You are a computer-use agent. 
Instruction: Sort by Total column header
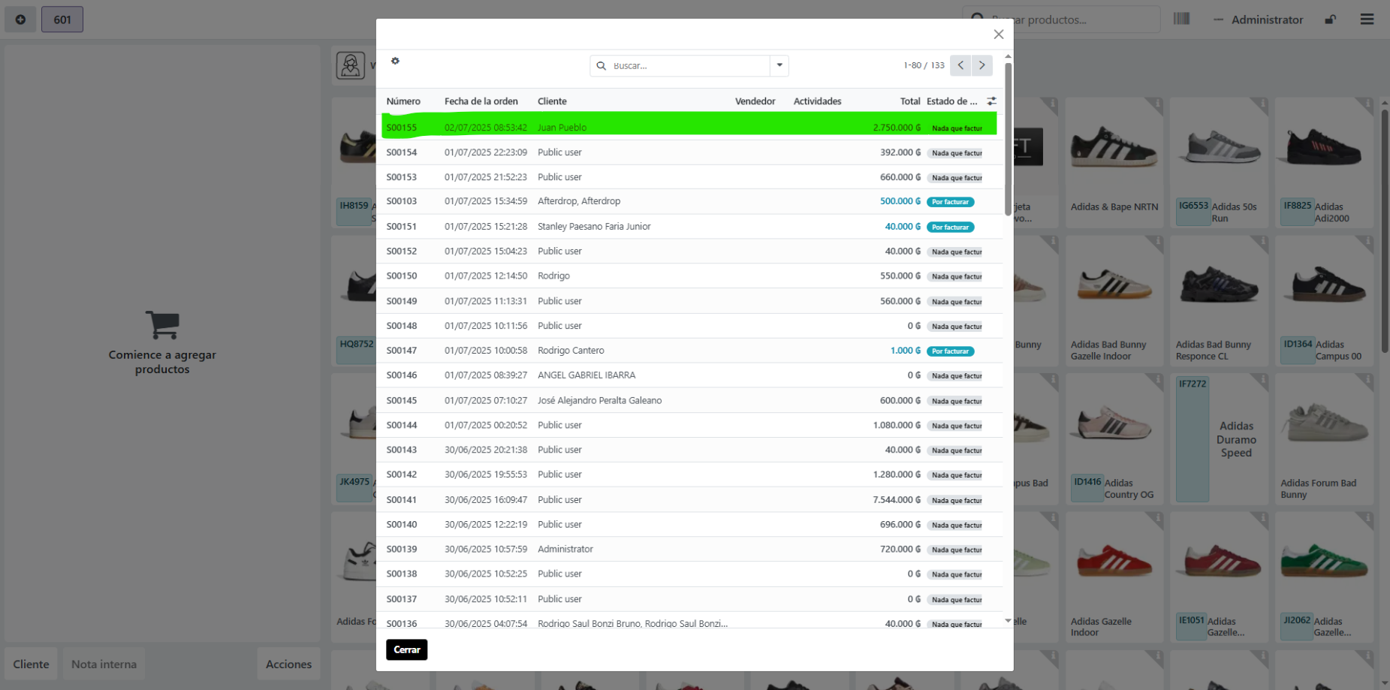click(910, 101)
